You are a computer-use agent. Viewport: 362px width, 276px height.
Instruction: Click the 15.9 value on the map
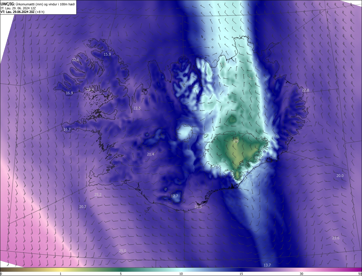[x=107, y=54]
